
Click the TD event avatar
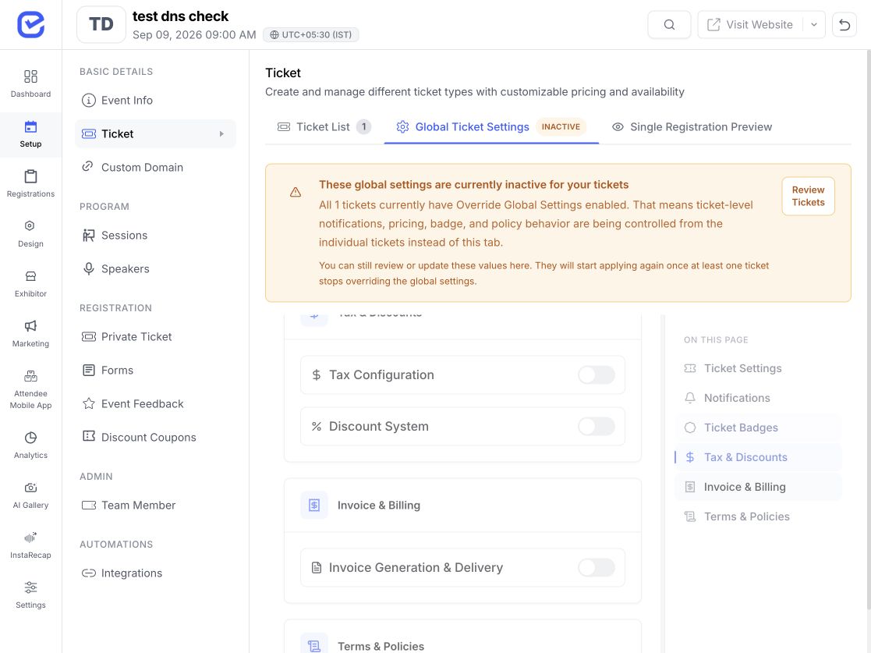[101, 24]
